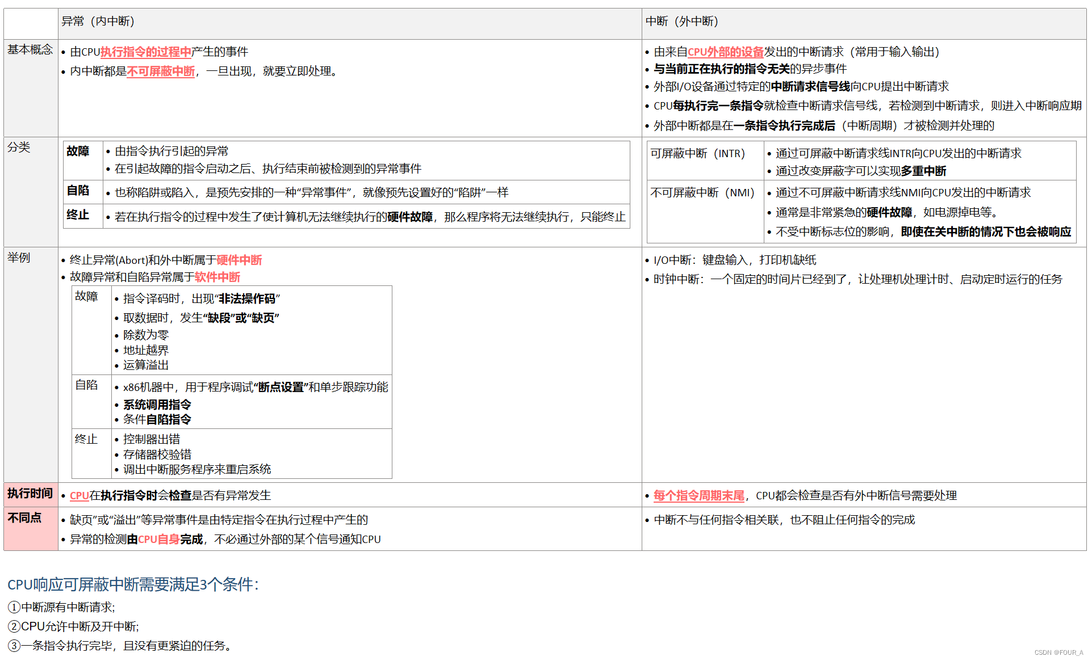The height and width of the screenshot is (661, 1092).
Task: Click the bold text 断点设置
Action: click(281, 388)
